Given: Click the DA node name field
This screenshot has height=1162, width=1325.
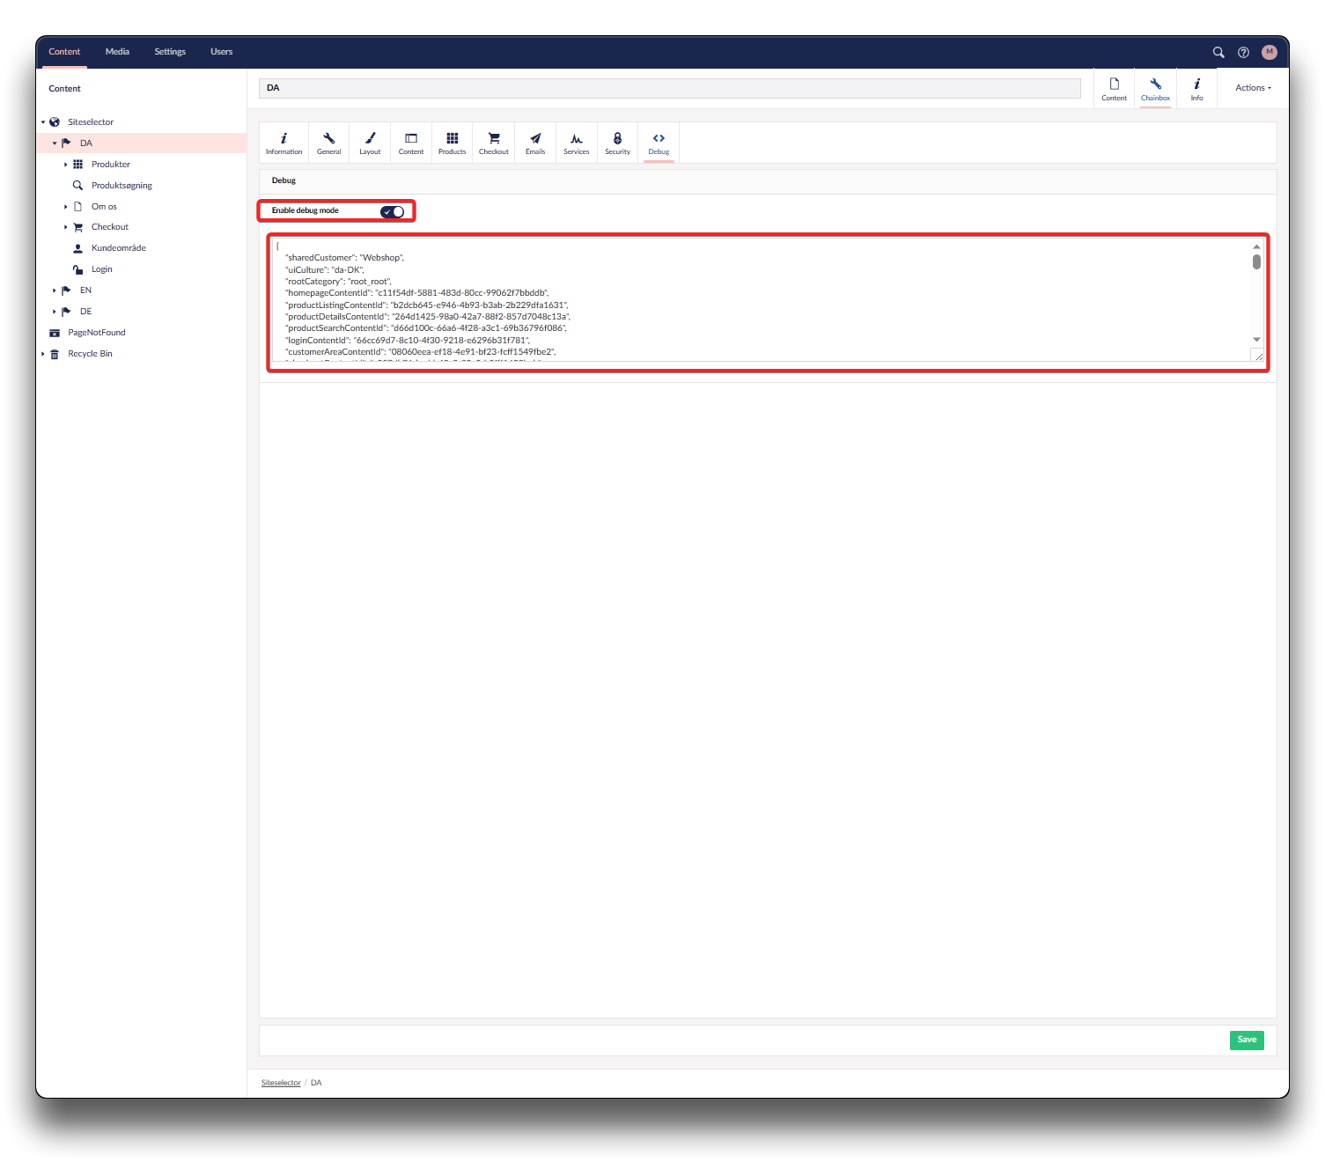Looking at the screenshot, I should pos(669,88).
